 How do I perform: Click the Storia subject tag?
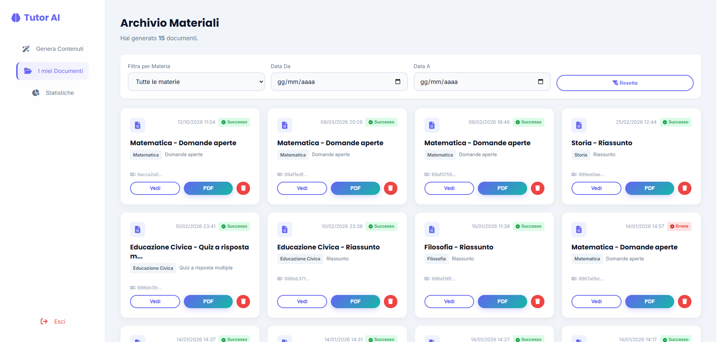tap(581, 155)
